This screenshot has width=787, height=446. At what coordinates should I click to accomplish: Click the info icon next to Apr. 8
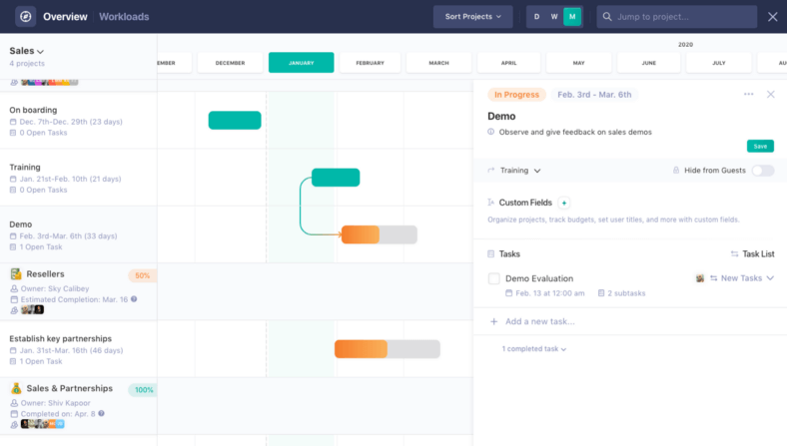click(102, 413)
